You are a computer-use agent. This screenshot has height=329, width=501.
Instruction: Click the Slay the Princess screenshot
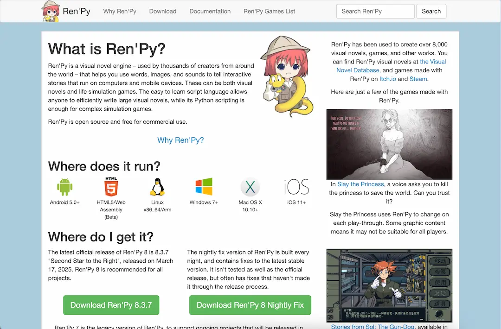389,144
